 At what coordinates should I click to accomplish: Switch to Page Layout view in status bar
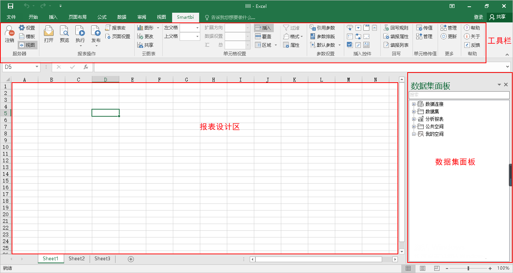pyautogui.click(x=423, y=269)
